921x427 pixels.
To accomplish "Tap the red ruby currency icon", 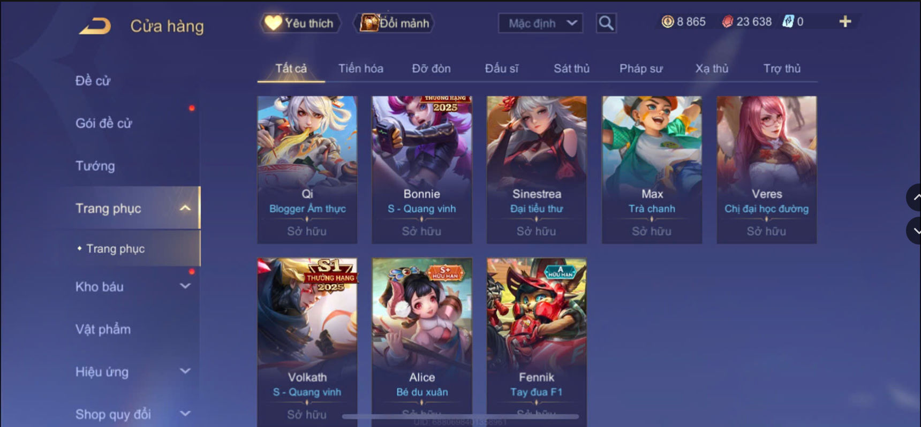I will click(x=727, y=22).
